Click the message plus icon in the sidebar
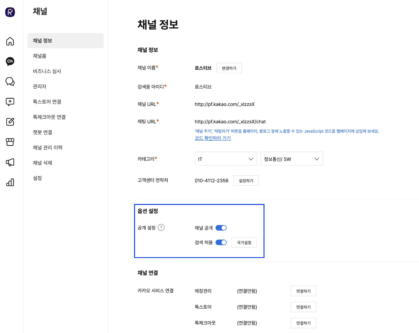 [x=10, y=102]
